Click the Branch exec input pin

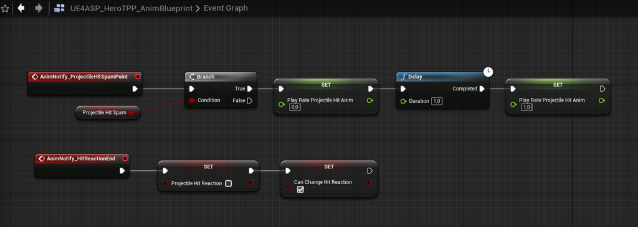192,89
